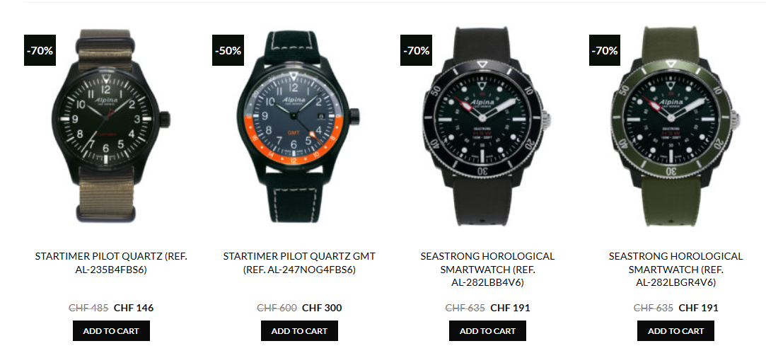Add Seastrong AL-282LBGR4V6 to cart
The width and height of the screenshot is (766, 358).
point(675,330)
